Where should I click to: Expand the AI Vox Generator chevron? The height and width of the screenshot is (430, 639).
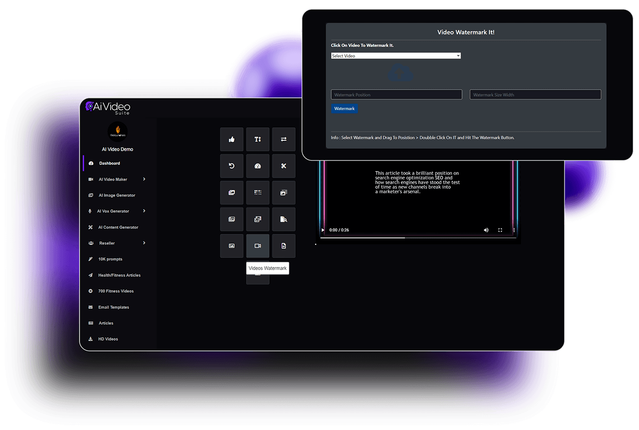(144, 211)
